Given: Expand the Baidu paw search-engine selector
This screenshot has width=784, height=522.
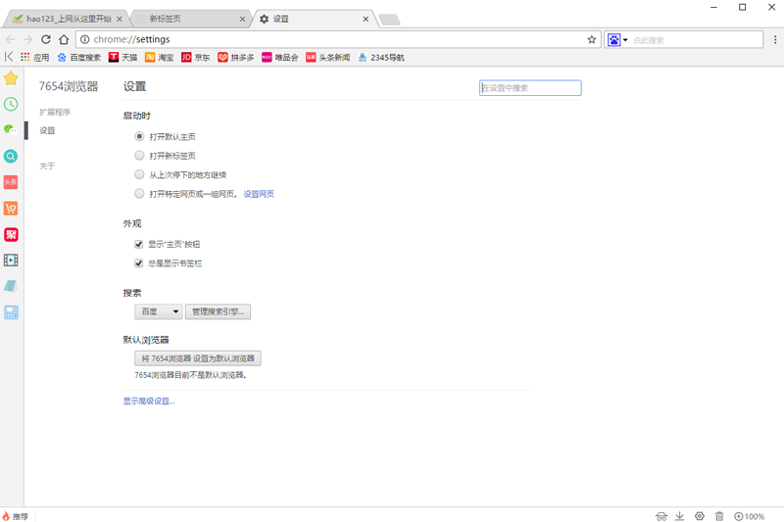Looking at the screenshot, I should click(617, 40).
